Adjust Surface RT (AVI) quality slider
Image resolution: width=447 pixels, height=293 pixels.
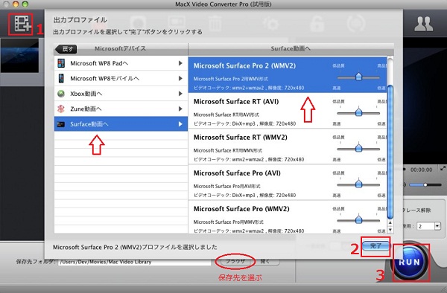358,112
